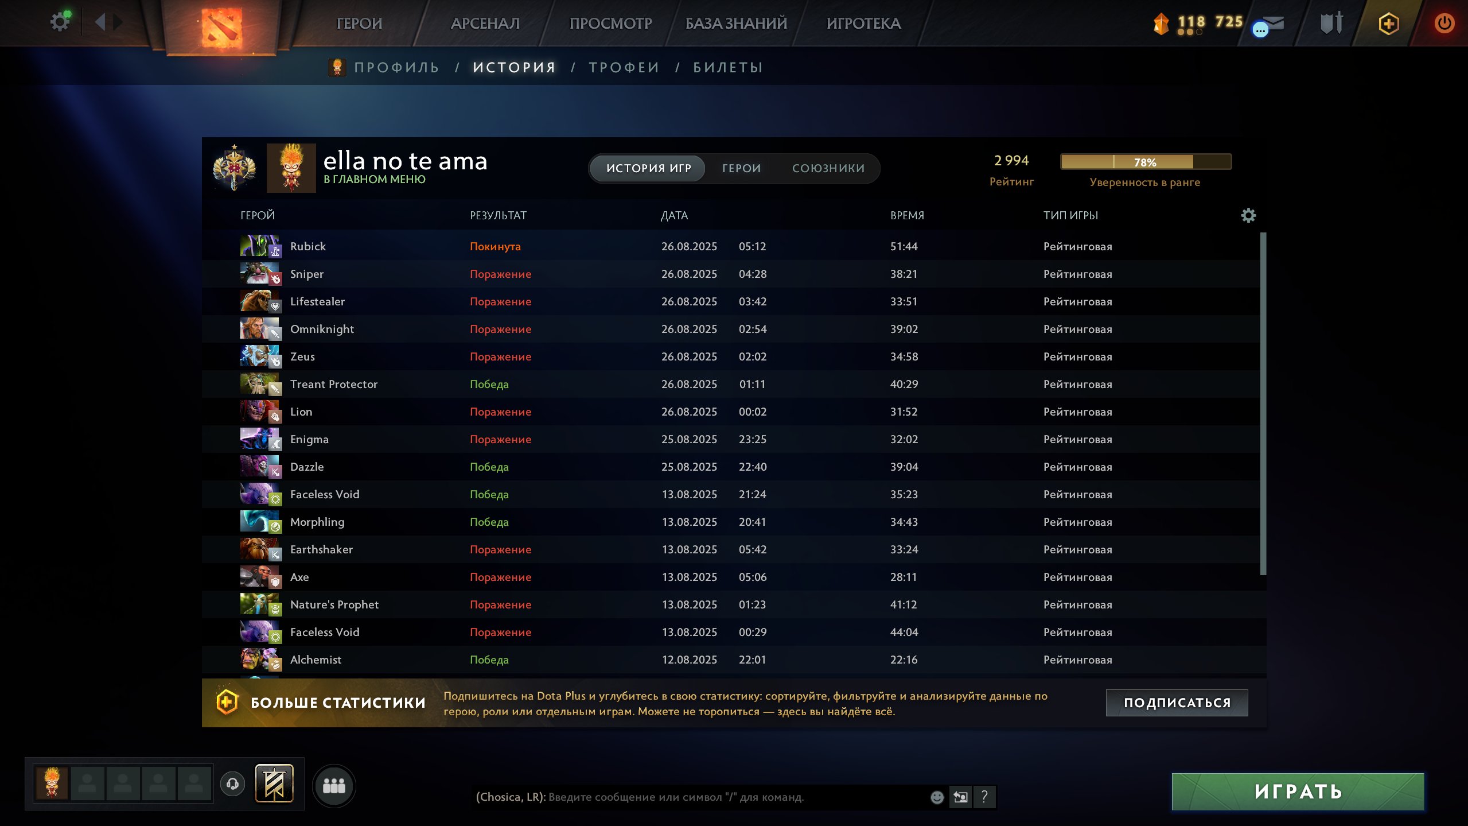Select the История игр toggle tab
1468x826 pixels.
[x=648, y=168]
